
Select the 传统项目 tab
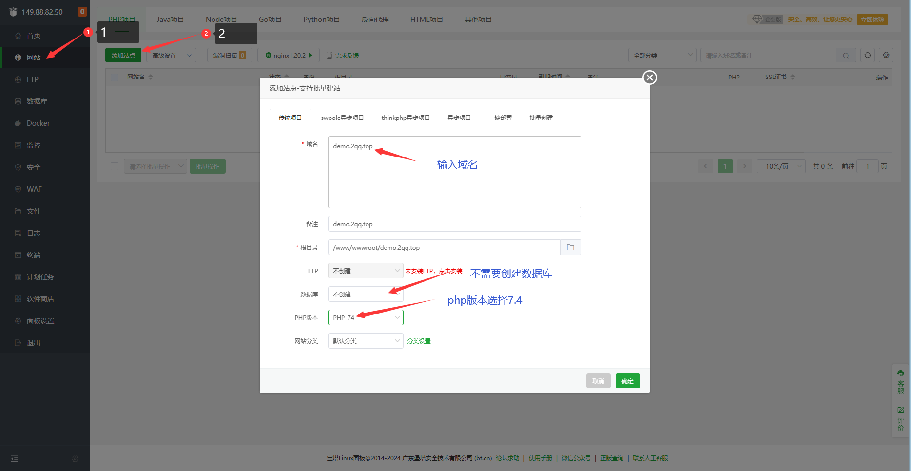click(290, 118)
